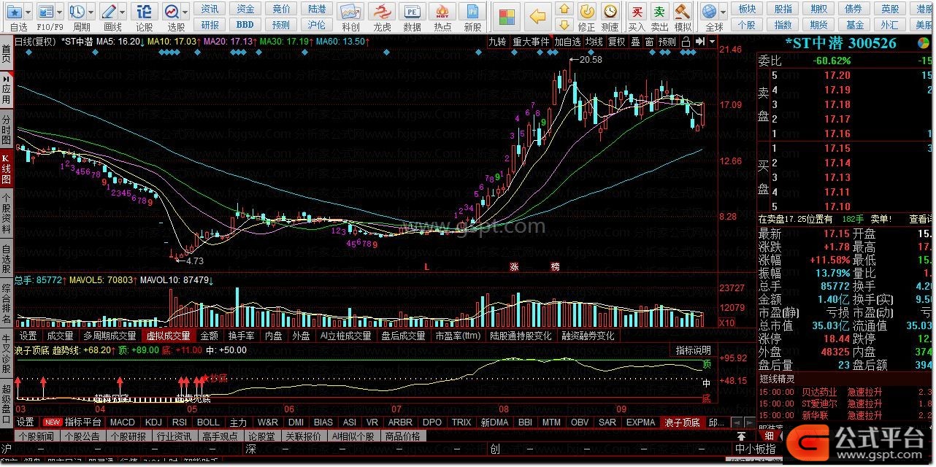Click the 20.58 high price marker
This screenshot has height=467, width=936.
coord(591,60)
